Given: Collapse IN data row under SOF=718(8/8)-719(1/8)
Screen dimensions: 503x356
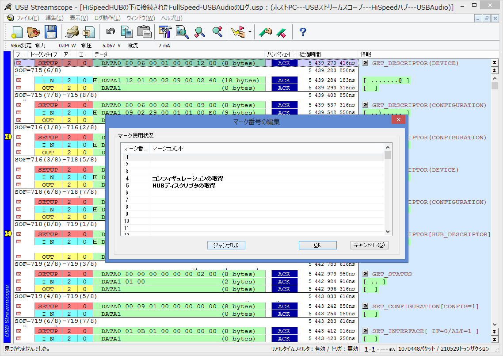Looking at the screenshot, I should [95, 242].
